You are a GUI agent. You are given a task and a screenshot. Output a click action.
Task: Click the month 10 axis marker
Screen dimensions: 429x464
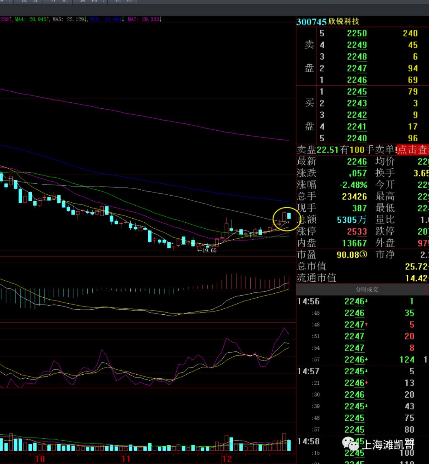click(40, 459)
